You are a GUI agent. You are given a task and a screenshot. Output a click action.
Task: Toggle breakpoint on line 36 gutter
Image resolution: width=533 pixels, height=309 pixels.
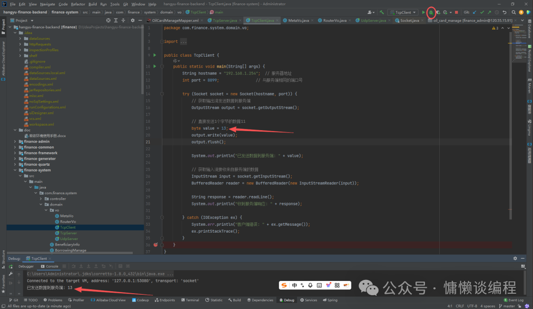tap(155, 245)
